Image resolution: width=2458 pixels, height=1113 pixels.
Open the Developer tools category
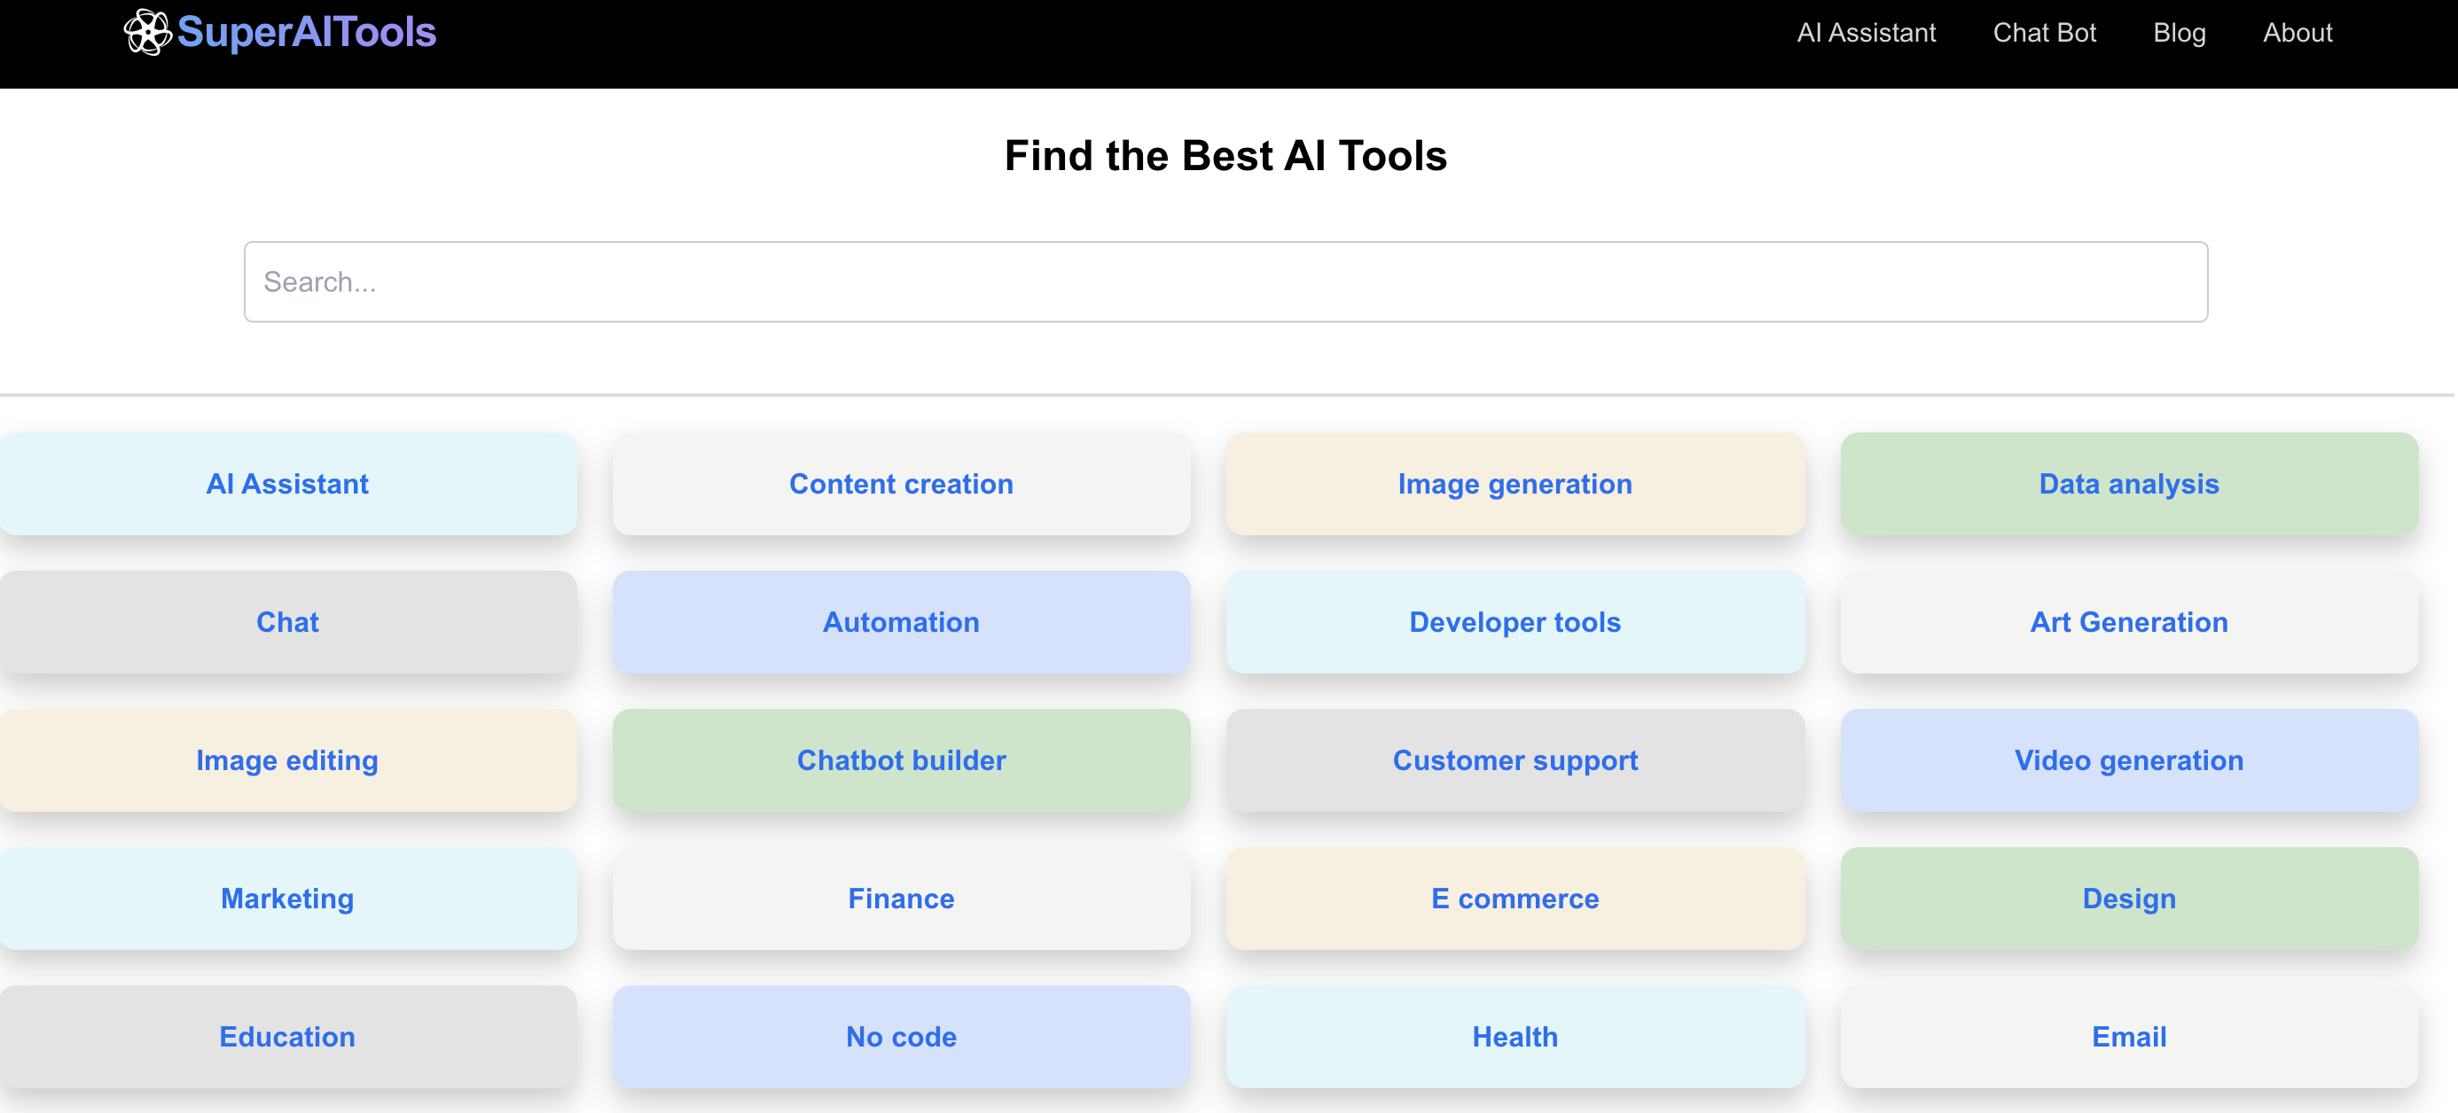coord(1516,622)
